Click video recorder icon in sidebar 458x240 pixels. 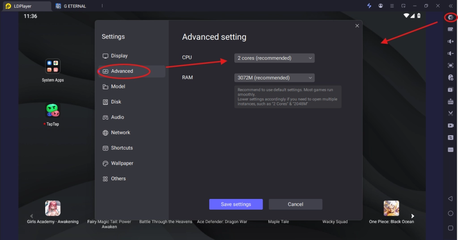[450, 125]
